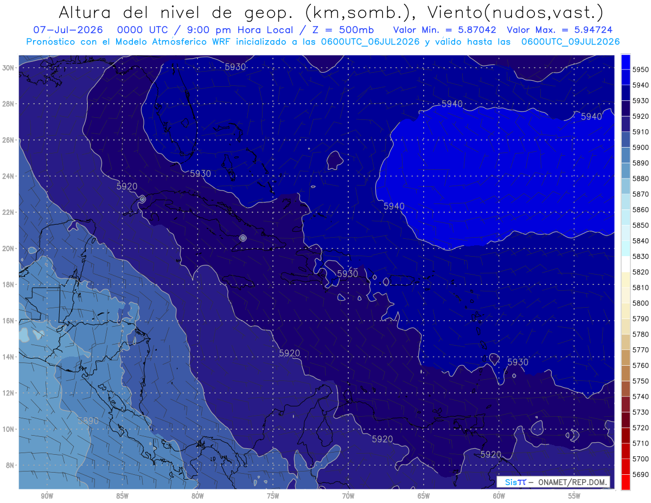Select the red swatch below 5690 on the color scale
The height and width of the screenshot is (503, 651).
pos(626,482)
